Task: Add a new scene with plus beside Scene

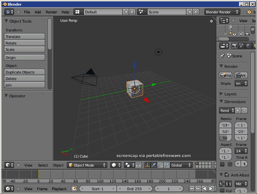Action: [x=190, y=12]
